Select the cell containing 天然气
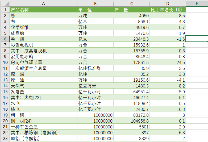This screenshot has width=208, height=142. point(44,86)
